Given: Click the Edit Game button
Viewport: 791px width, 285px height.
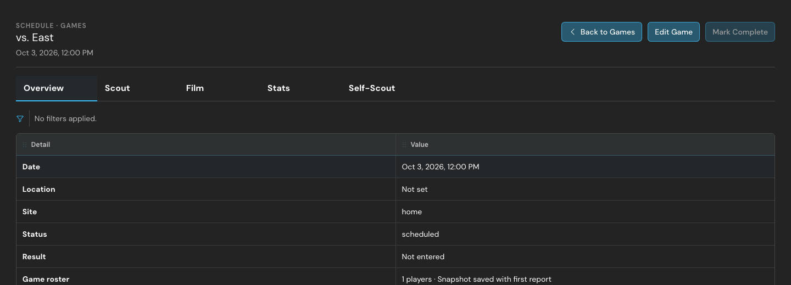Looking at the screenshot, I should [673, 32].
